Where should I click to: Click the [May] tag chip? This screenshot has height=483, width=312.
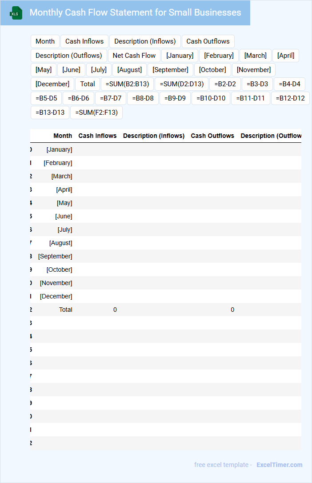pos(44,70)
